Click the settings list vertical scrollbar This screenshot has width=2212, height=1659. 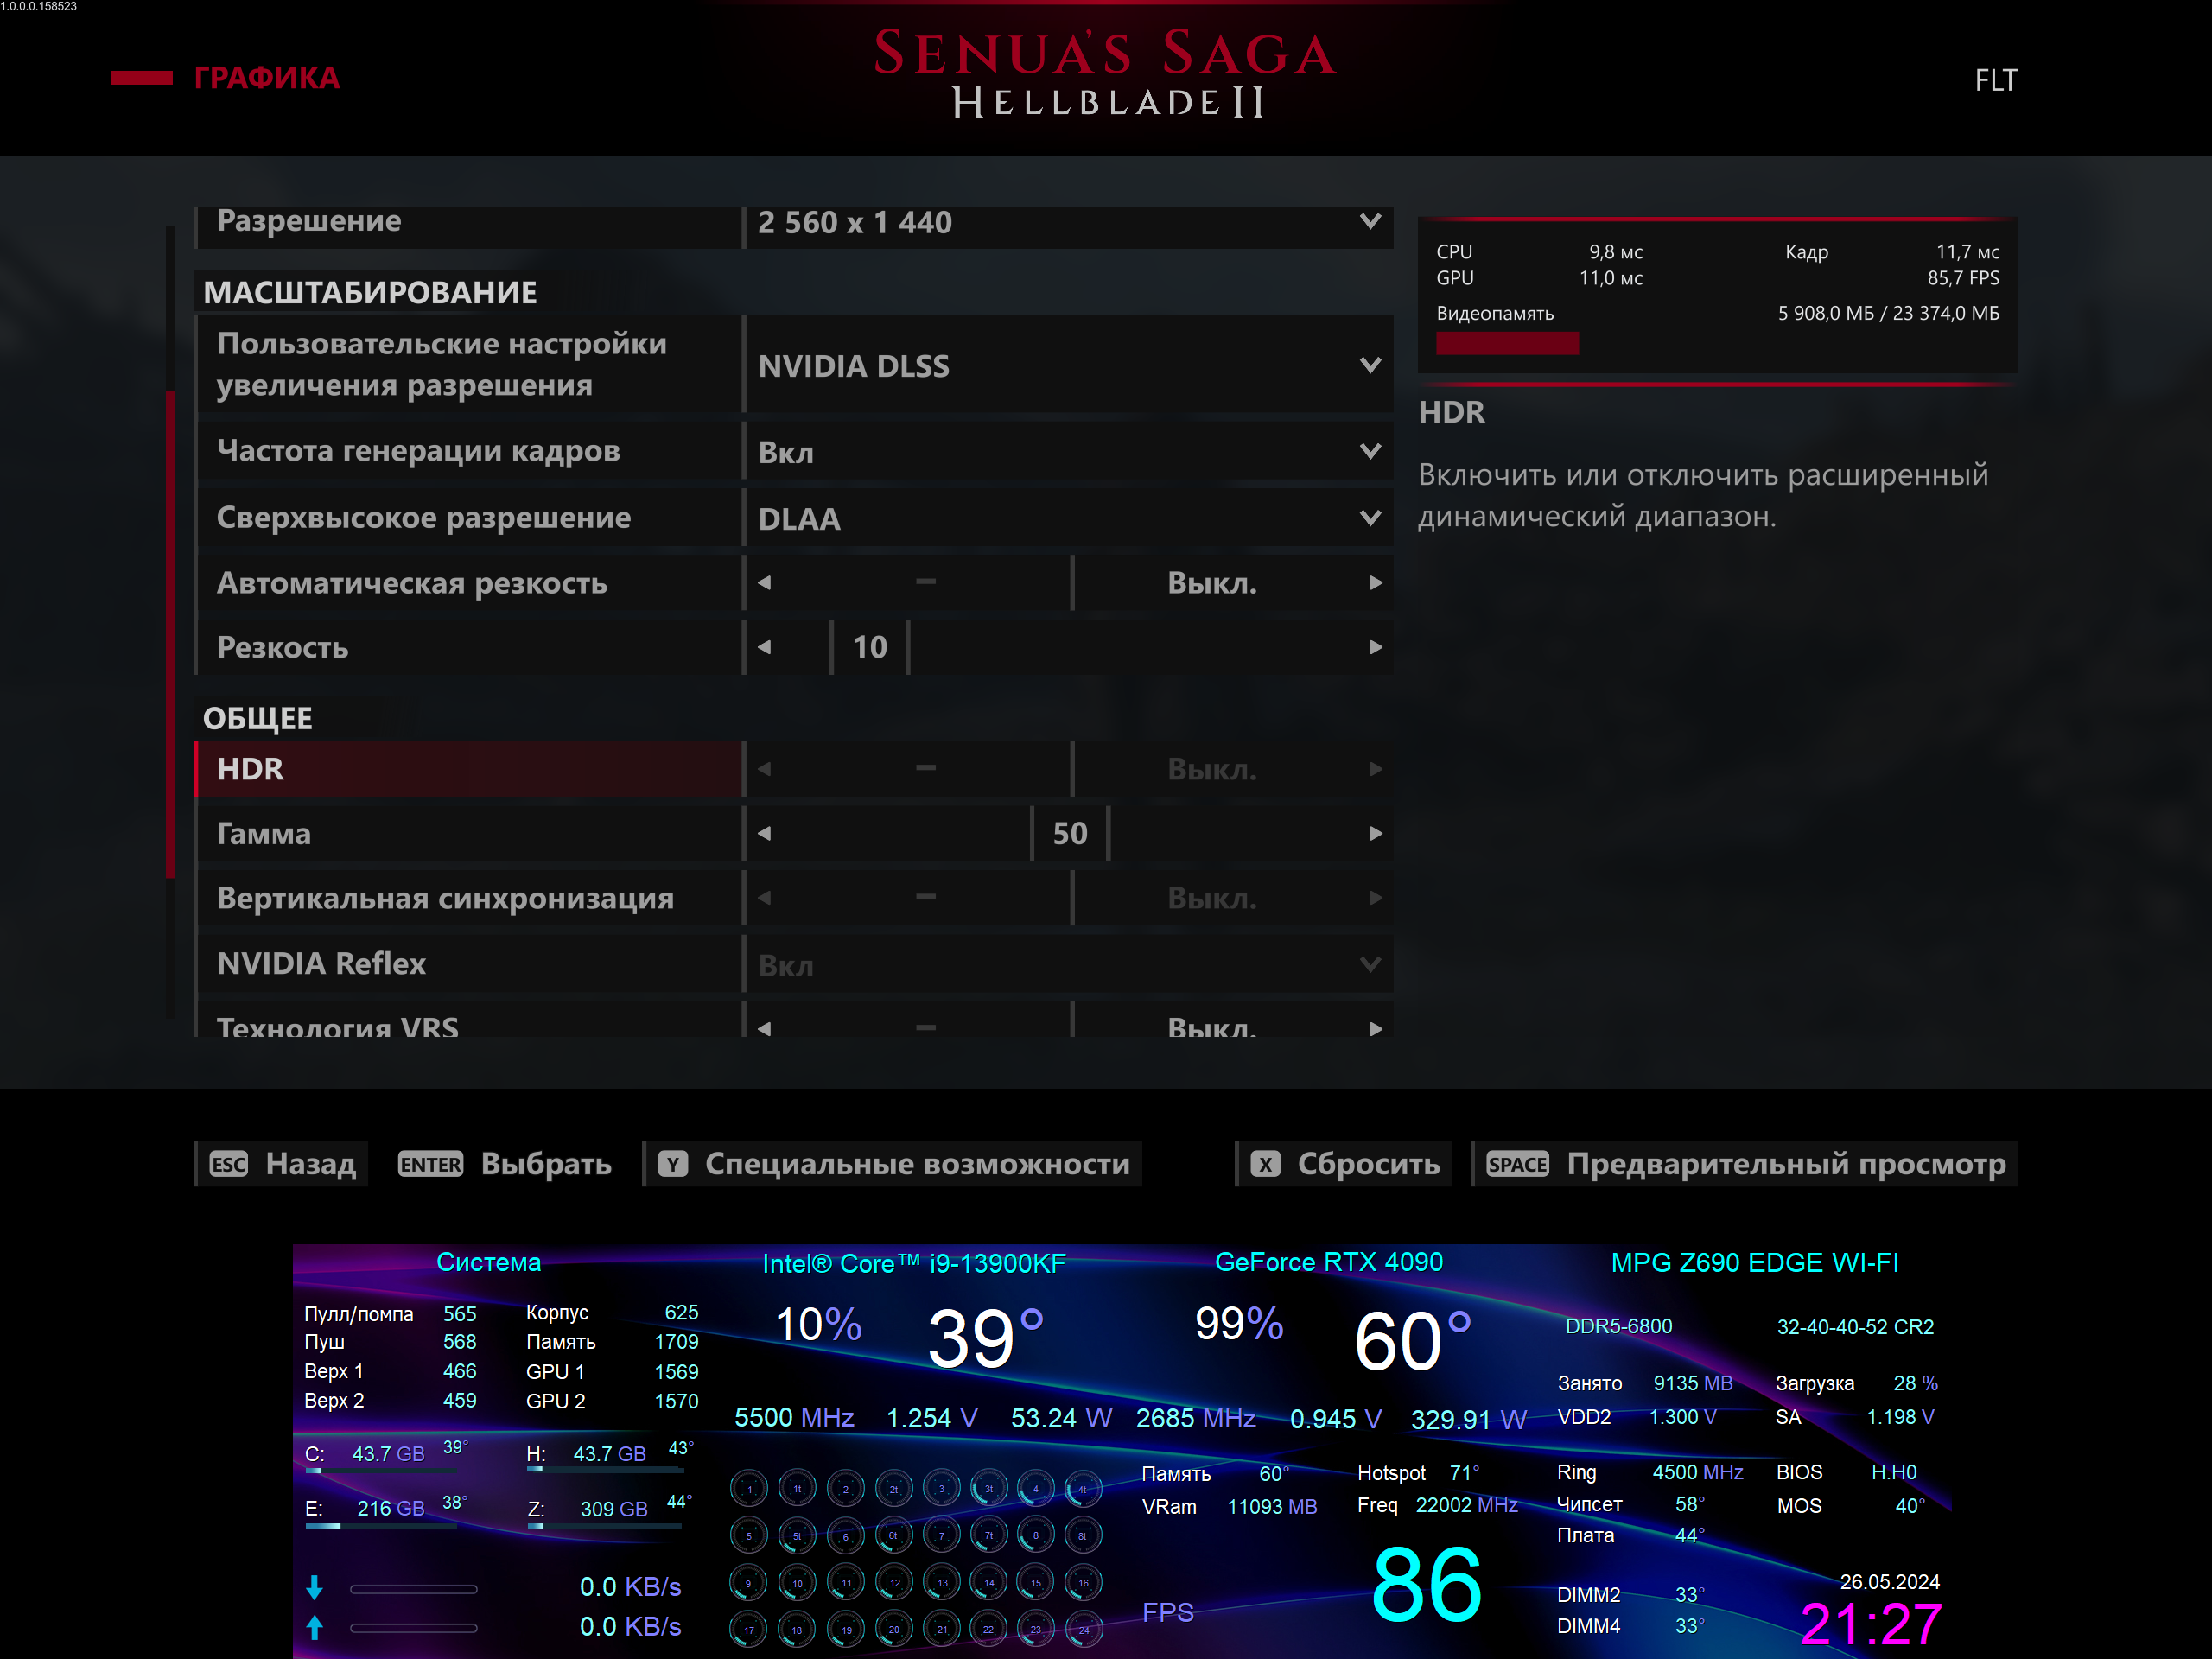[171, 635]
